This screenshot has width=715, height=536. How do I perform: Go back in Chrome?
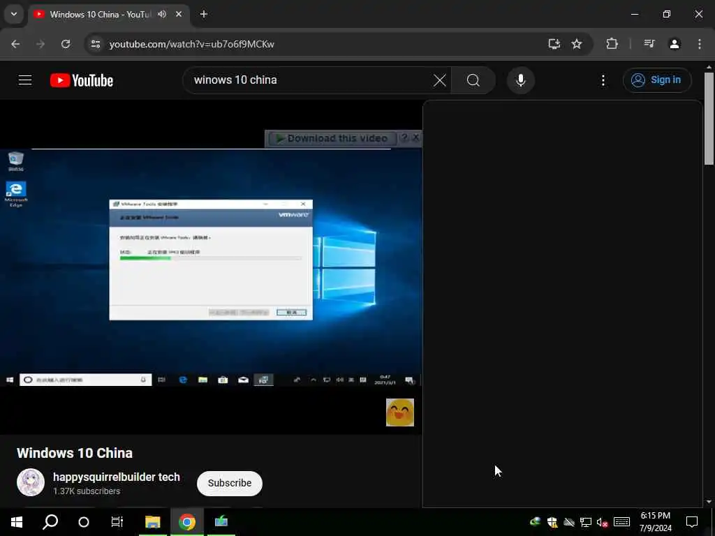(x=15, y=44)
